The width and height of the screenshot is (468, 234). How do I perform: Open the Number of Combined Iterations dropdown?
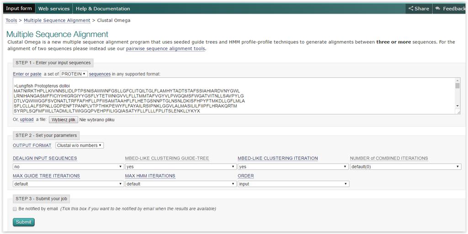point(406,166)
